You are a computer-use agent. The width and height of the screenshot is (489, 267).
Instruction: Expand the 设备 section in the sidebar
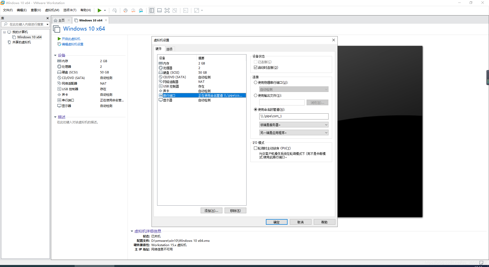click(56, 55)
